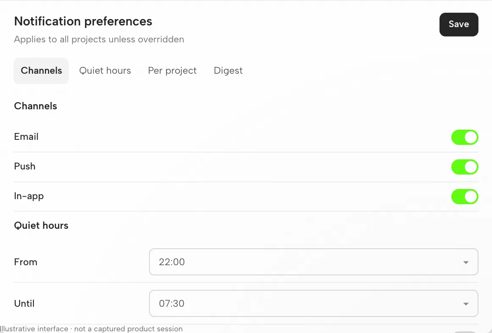492x333 pixels.
Task: Turn off the Push toggle
Action: 465,167
